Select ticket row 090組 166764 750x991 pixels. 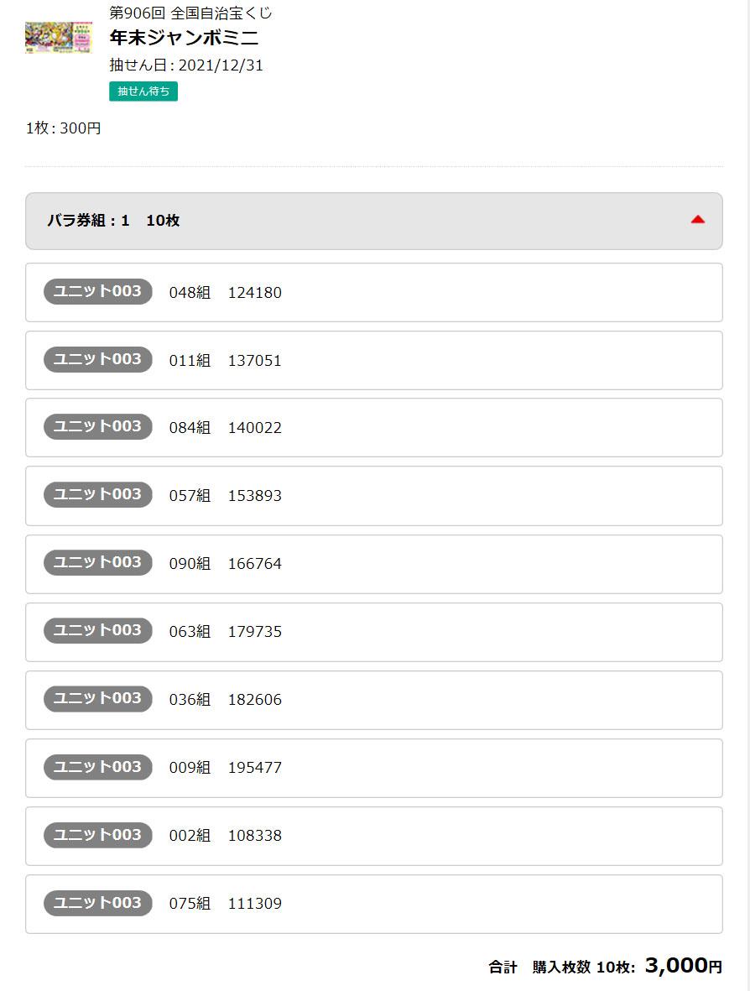pyautogui.click(x=374, y=564)
